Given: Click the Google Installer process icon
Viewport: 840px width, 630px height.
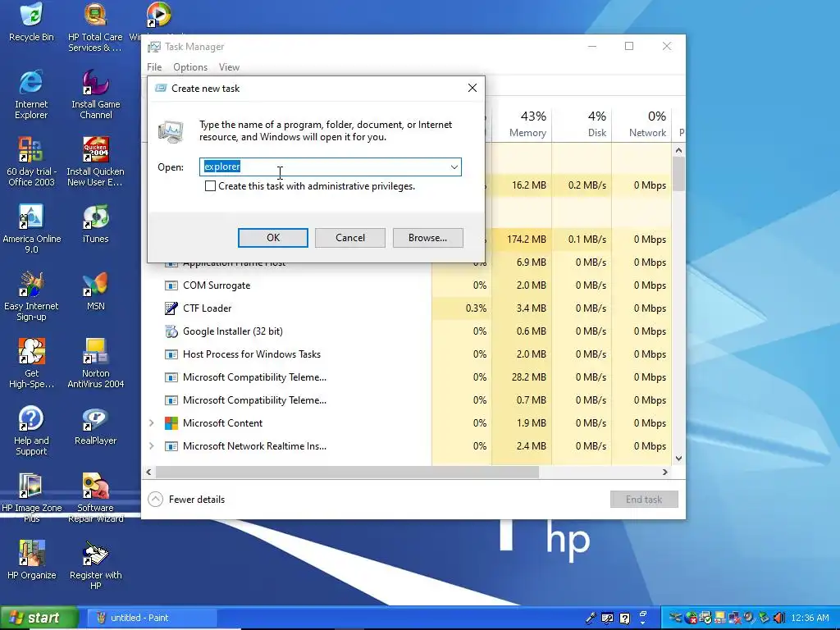Looking at the screenshot, I should pos(171,331).
